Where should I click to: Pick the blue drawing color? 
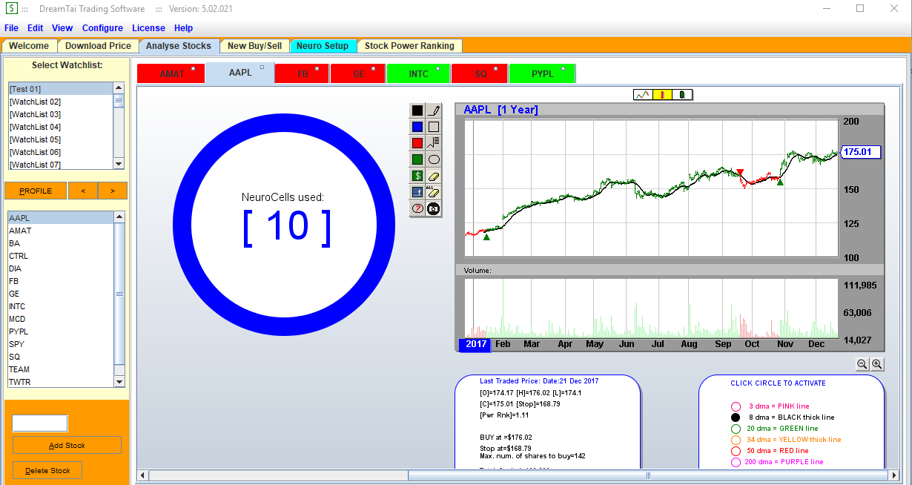417,127
